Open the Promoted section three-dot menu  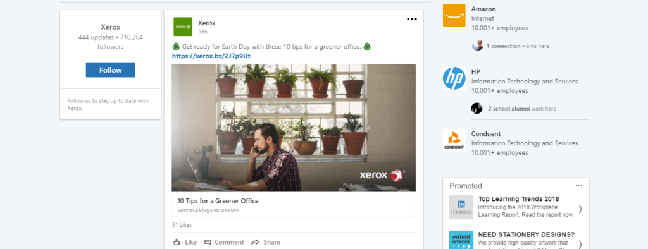point(579,186)
